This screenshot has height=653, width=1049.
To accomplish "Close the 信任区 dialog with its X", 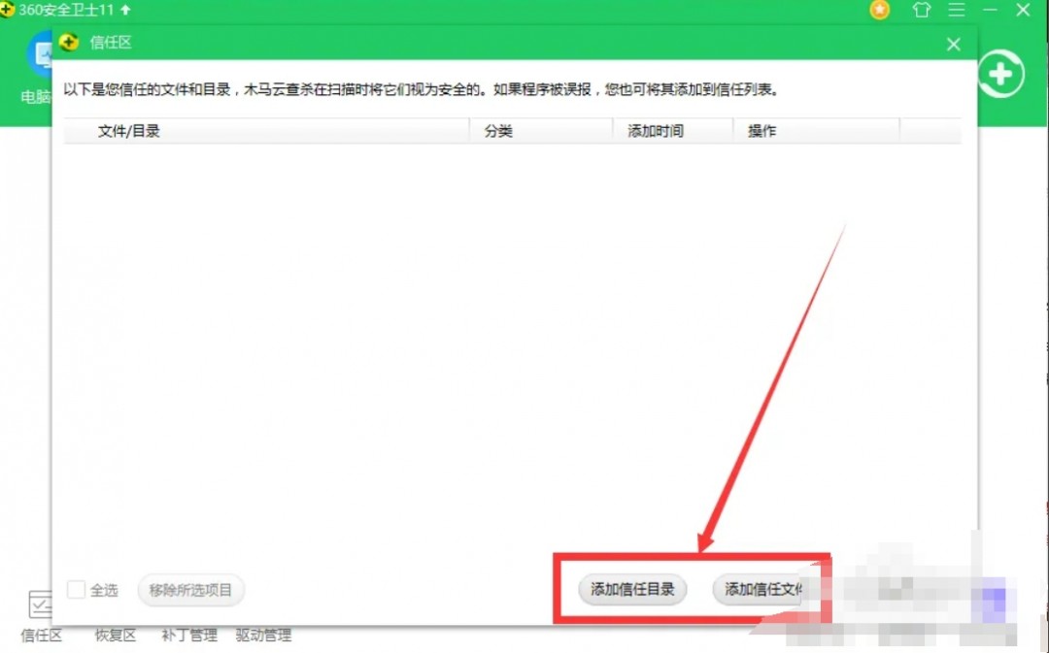I will tap(953, 44).
